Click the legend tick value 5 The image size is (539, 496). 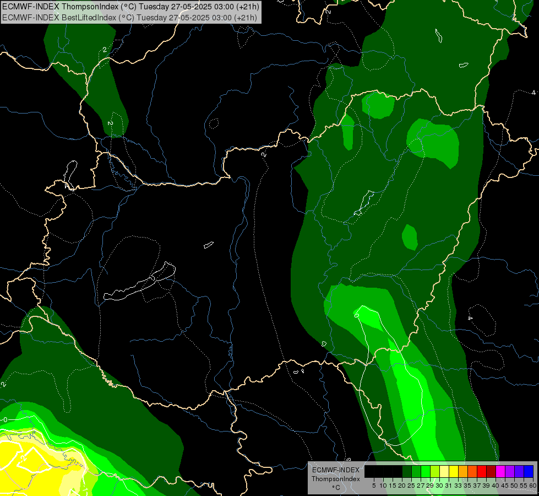coord(374,486)
